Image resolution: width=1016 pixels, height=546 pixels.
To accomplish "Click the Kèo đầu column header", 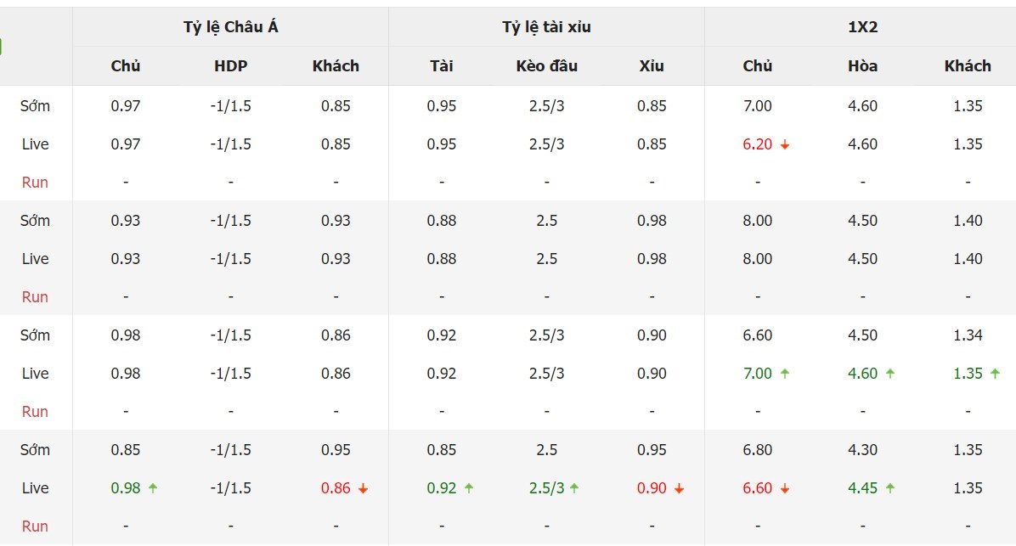I will (x=547, y=66).
